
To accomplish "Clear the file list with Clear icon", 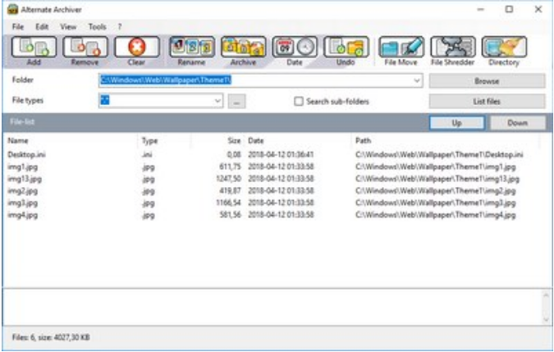I will (x=134, y=50).
